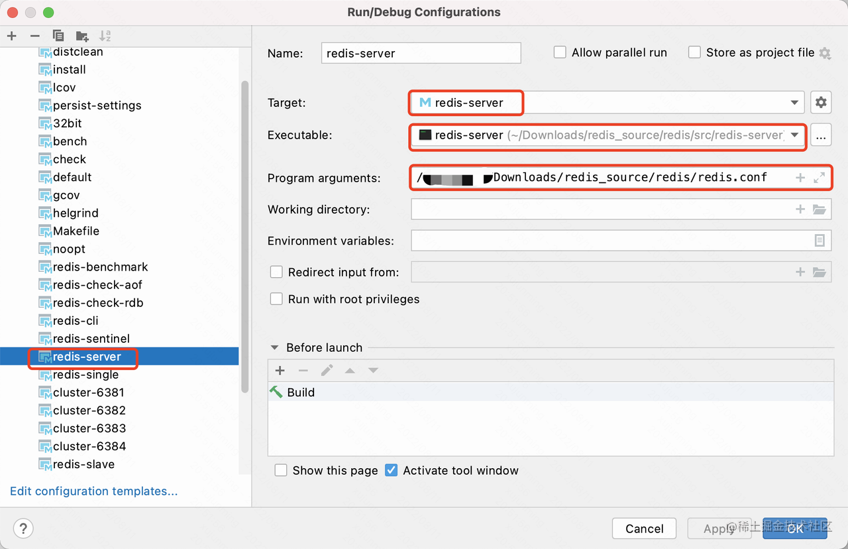The height and width of the screenshot is (549, 848).
Task: Enable Allow parallel run
Action: click(560, 52)
